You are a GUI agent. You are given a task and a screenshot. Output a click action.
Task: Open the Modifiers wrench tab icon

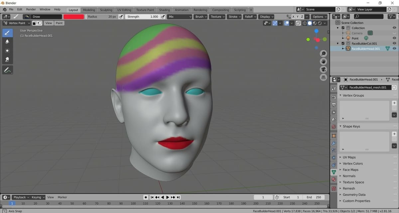pyautogui.click(x=334, y=143)
